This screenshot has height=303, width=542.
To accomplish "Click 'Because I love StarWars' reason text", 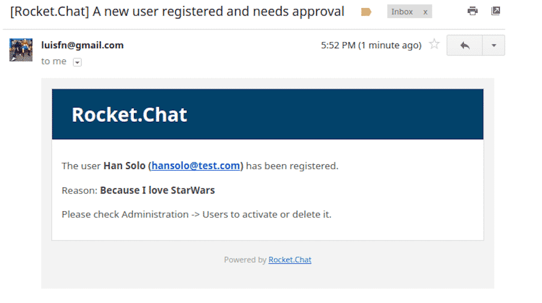I will (157, 190).
